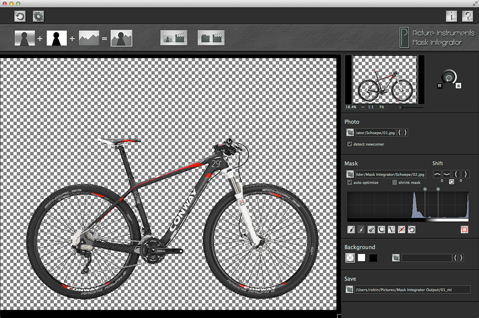Set zoom to Fit

382,107
